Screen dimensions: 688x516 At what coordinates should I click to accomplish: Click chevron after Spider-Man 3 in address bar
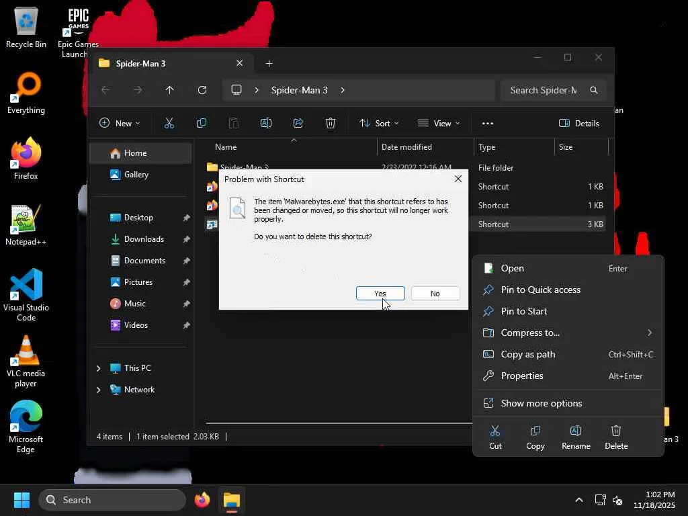coord(343,90)
